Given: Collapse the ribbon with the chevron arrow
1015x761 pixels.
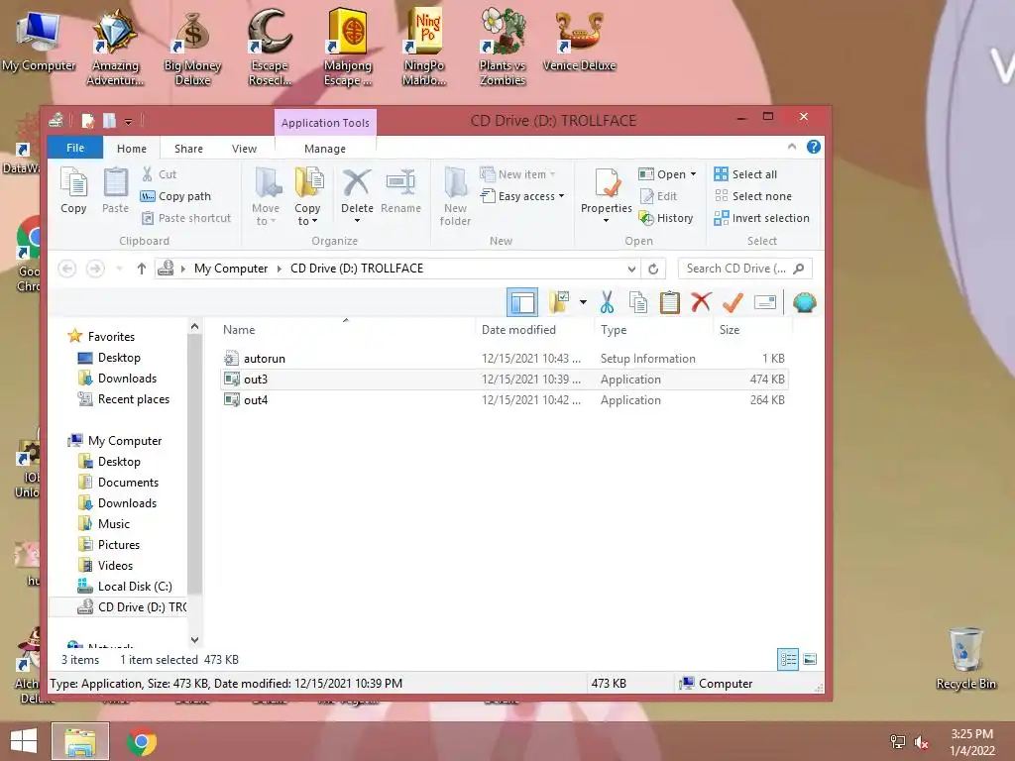Looking at the screenshot, I should [792, 147].
